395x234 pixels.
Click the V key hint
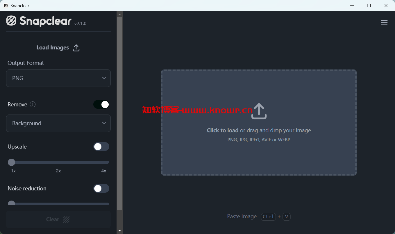click(287, 217)
